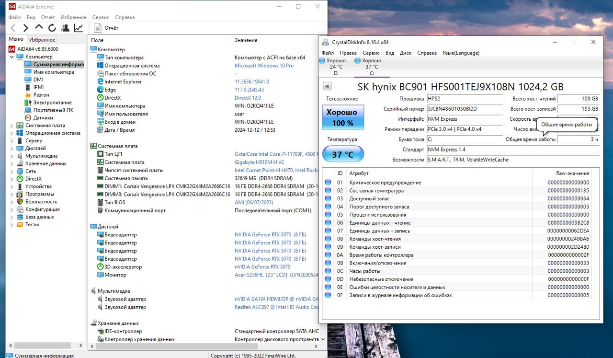Image resolution: width=613 pixels, height=358 pixels.
Task: Open the AIDA64 Файл menu
Action: click(x=14, y=17)
